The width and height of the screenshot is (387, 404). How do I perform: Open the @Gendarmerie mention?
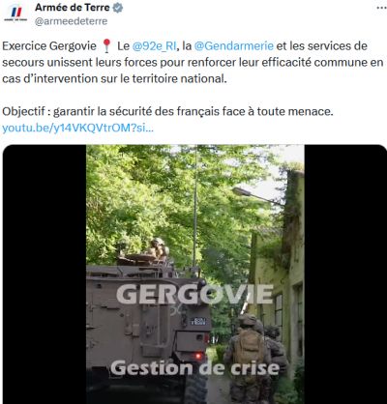pyautogui.click(x=234, y=46)
